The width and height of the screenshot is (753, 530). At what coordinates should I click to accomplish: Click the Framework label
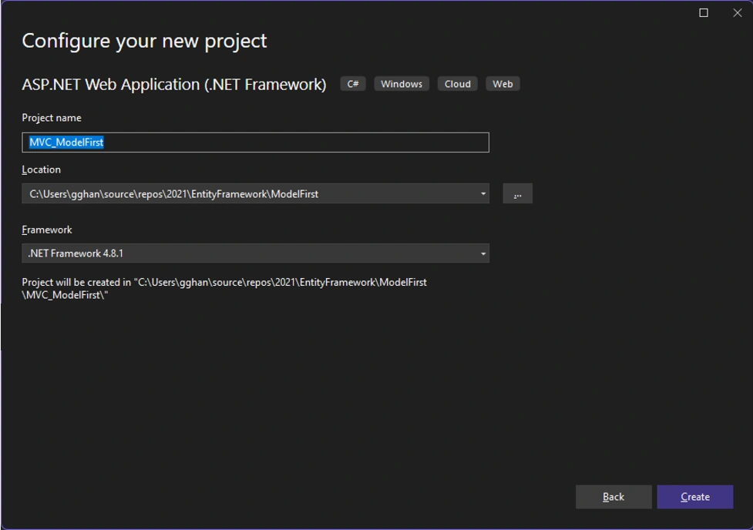(x=47, y=230)
